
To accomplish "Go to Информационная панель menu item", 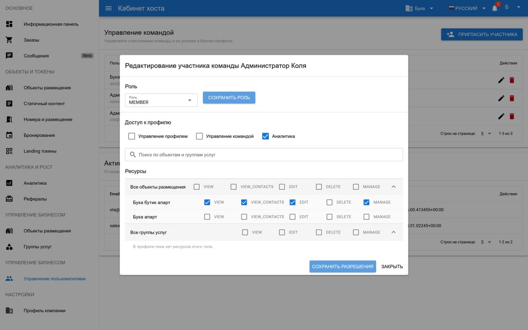I will point(49,24).
